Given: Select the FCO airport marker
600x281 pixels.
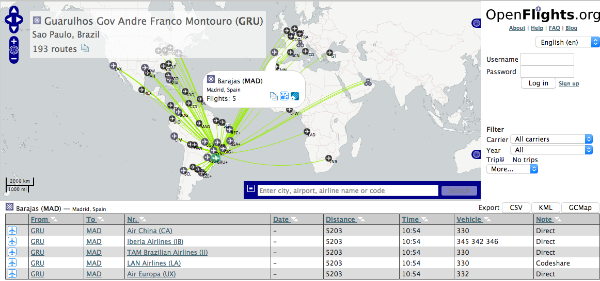Looking at the screenshot, I should tap(305, 51).
